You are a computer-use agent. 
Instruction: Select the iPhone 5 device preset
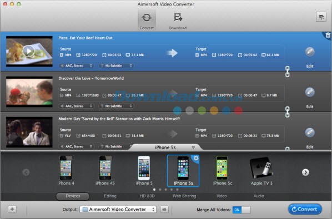(x=144, y=171)
